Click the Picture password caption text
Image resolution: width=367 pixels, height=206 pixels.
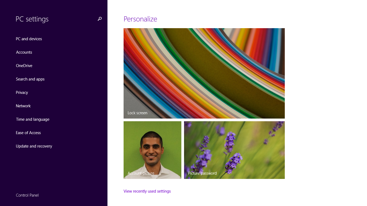(202, 173)
